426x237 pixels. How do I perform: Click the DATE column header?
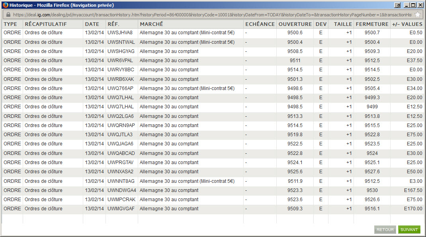92,24
